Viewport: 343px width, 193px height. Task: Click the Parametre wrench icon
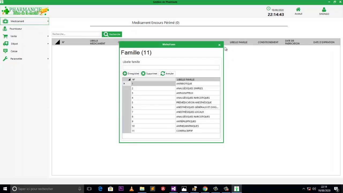(x=5, y=59)
